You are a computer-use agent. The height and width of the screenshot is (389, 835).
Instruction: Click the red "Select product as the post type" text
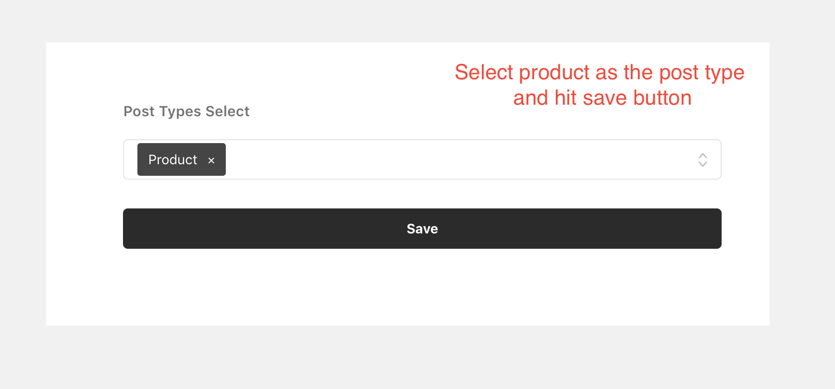click(599, 73)
